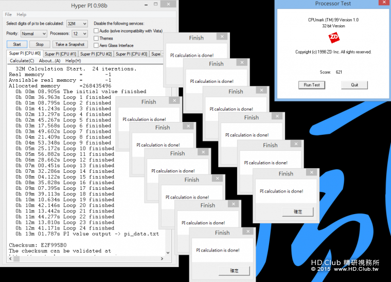391x282 pixels.
Task: Switch to the Super PI [CPU #1] tab
Action: pyautogui.click(x=60, y=54)
